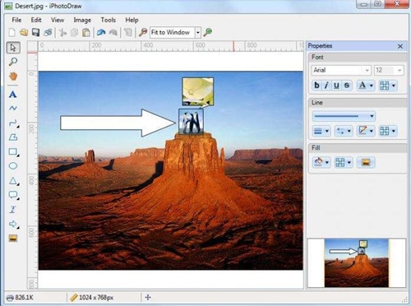The height and width of the screenshot is (306, 411).
Task: Click the navigator preview thumbnail
Action: 357,262
